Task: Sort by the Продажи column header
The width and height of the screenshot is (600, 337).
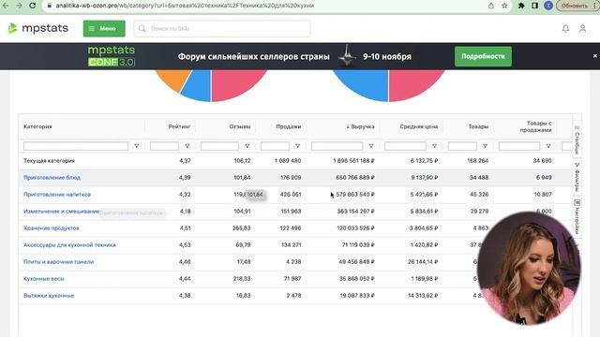Action: [x=289, y=126]
